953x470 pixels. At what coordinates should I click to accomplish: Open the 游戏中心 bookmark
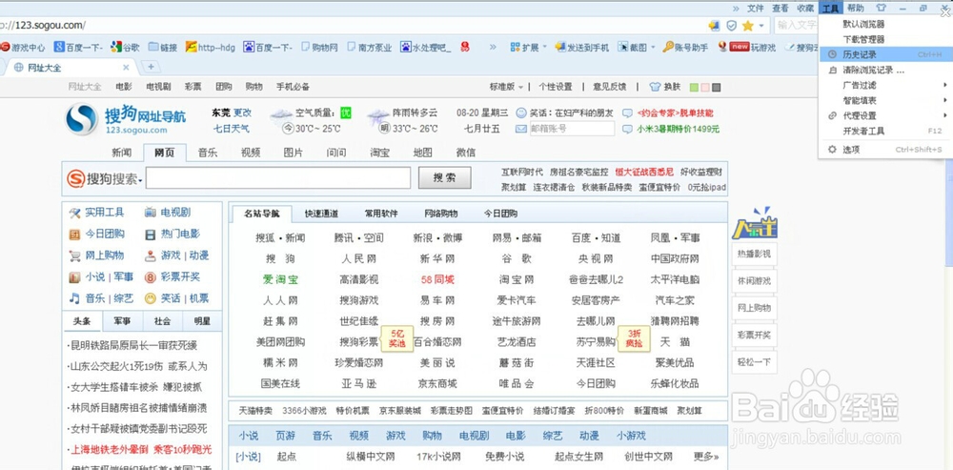pyautogui.click(x=23, y=47)
